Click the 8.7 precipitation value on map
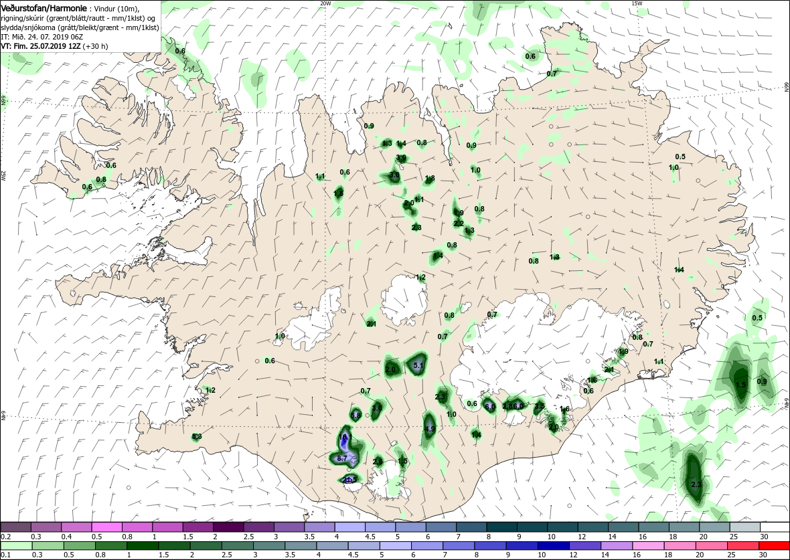Image resolution: width=790 pixels, height=560 pixels. coord(341,458)
